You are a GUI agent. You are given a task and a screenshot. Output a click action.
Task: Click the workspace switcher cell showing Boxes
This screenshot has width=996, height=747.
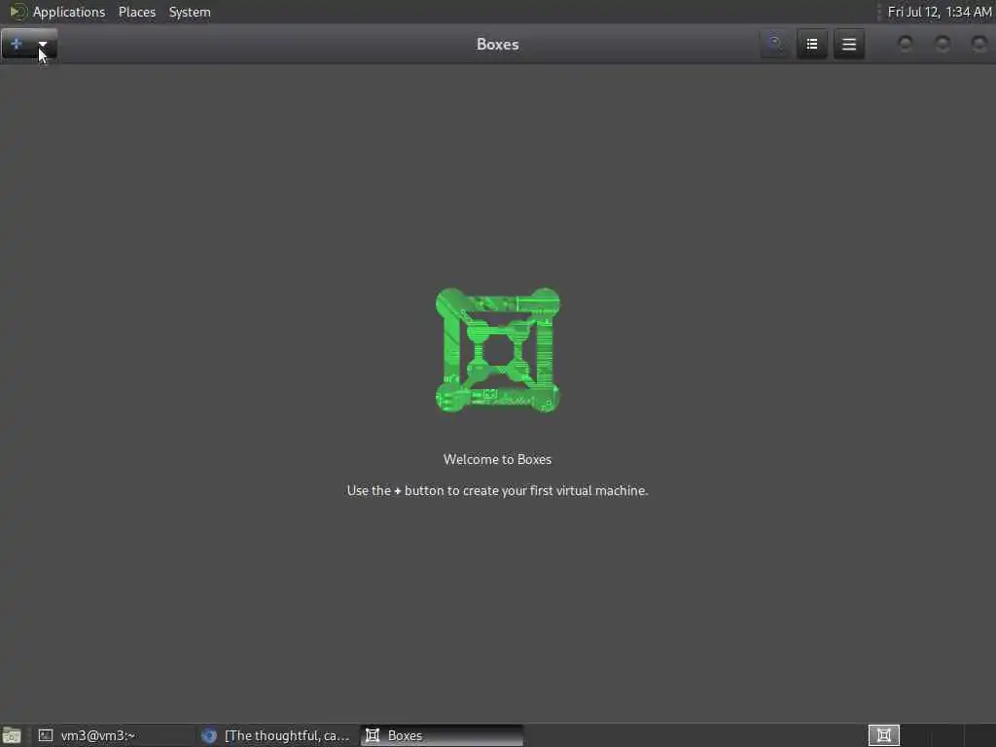[x=883, y=735]
